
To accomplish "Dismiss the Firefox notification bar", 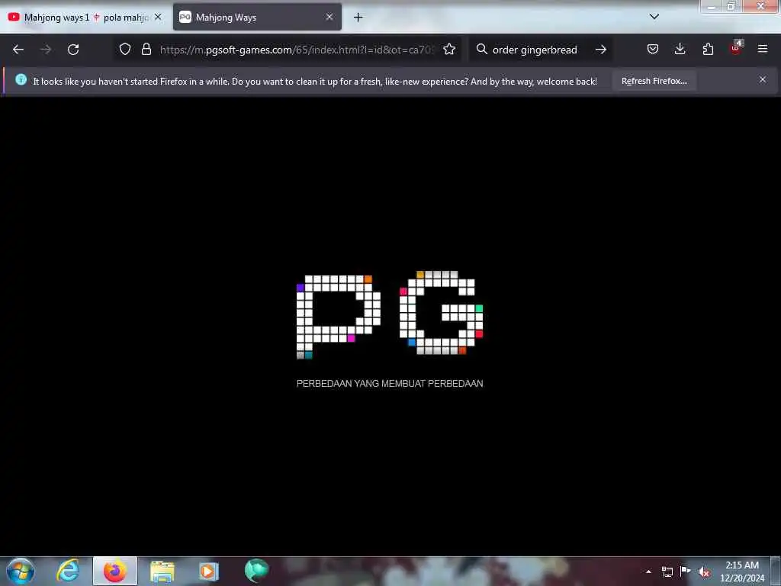I will (763, 79).
